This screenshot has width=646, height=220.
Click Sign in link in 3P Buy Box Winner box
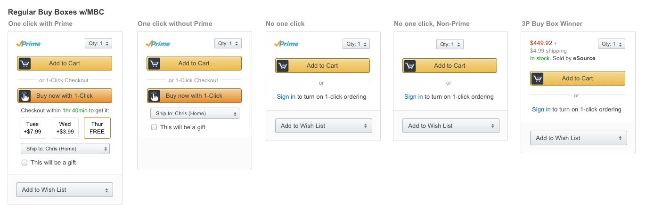[541, 110]
